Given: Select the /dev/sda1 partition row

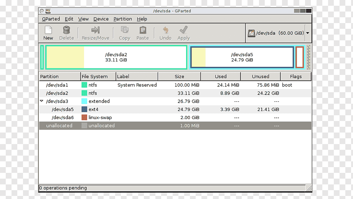Looking at the screenshot, I should coord(175,85).
